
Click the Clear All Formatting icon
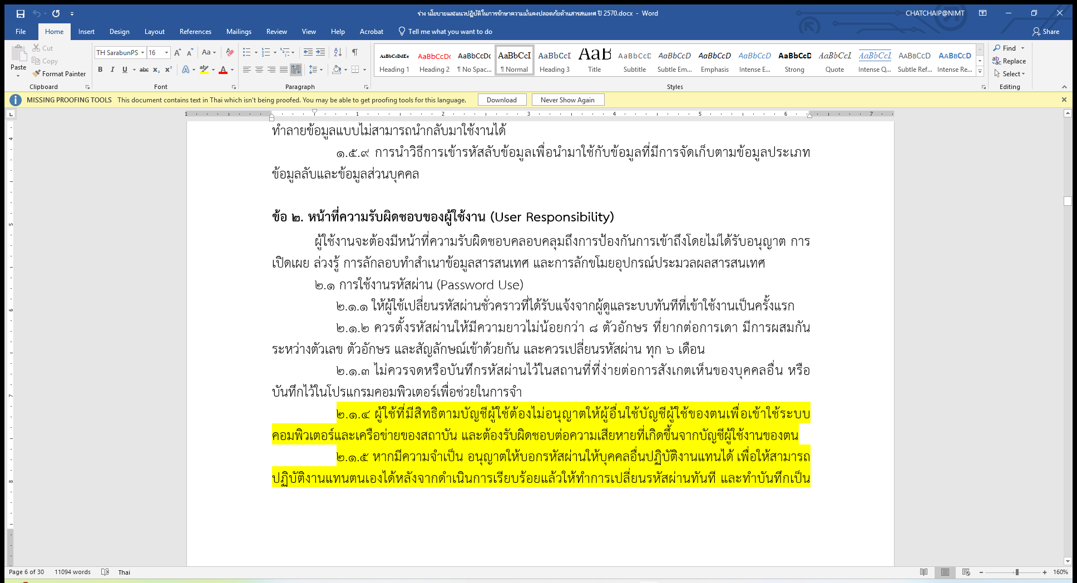[x=230, y=52]
